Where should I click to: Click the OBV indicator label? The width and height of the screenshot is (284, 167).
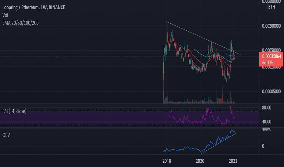6,135
